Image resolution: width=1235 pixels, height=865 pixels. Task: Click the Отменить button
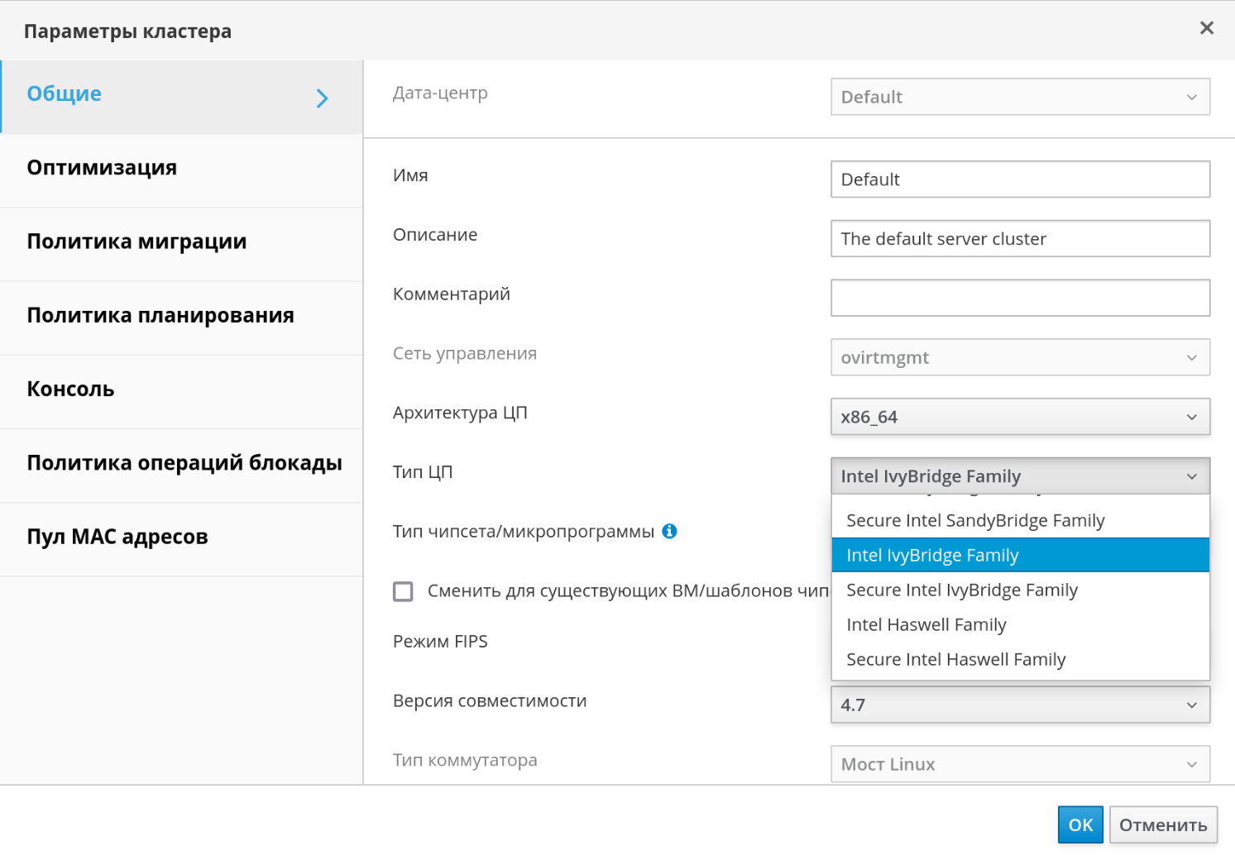coord(1162,824)
